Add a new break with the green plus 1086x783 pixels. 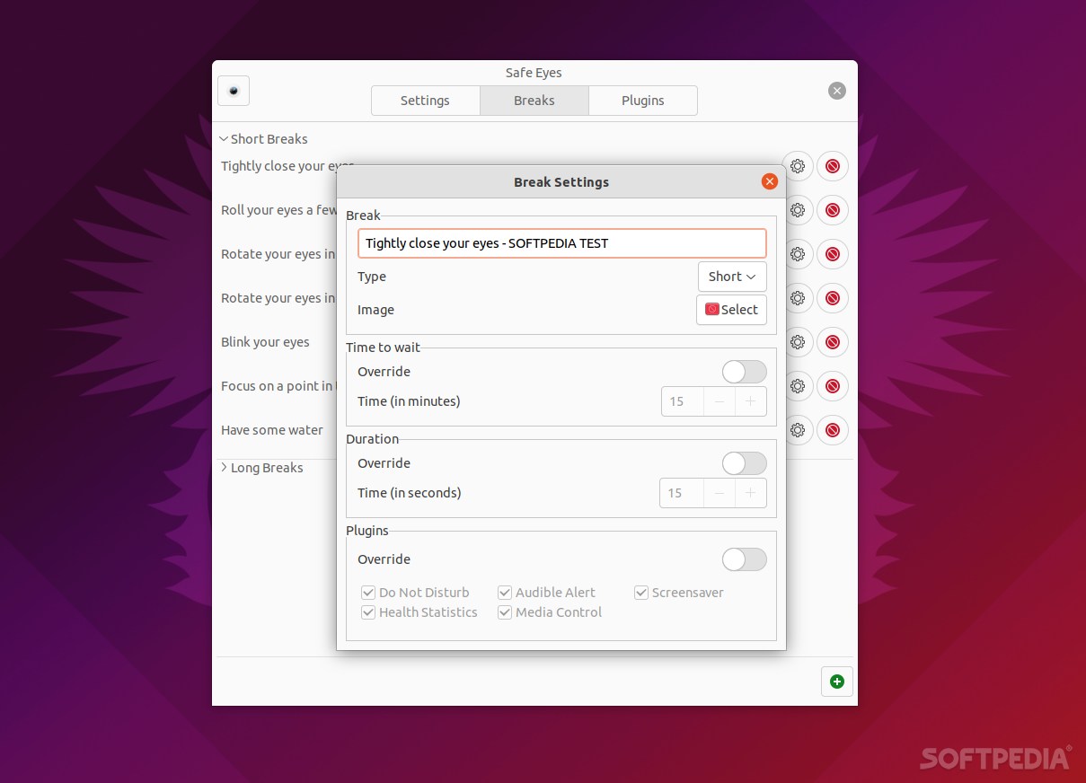coord(836,681)
